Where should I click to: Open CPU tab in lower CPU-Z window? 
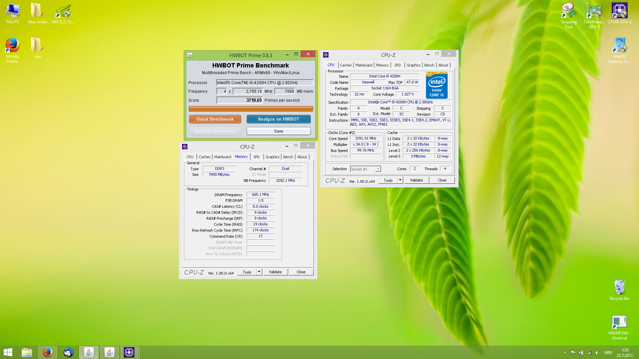[x=190, y=157]
